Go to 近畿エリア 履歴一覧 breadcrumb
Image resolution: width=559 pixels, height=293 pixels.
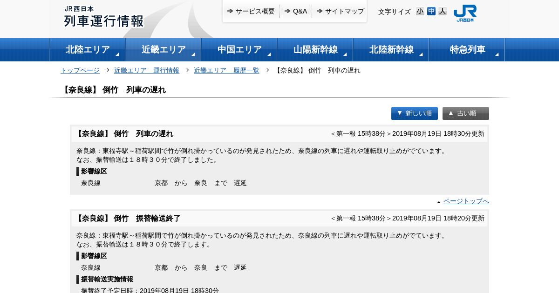pyautogui.click(x=226, y=70)
